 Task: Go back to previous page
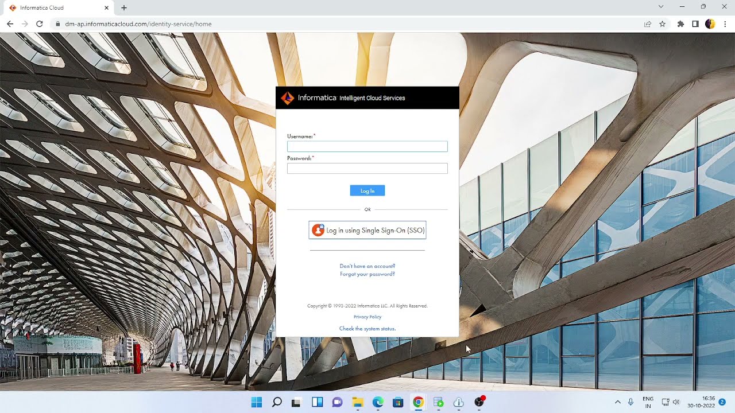[x=10, y=24]
